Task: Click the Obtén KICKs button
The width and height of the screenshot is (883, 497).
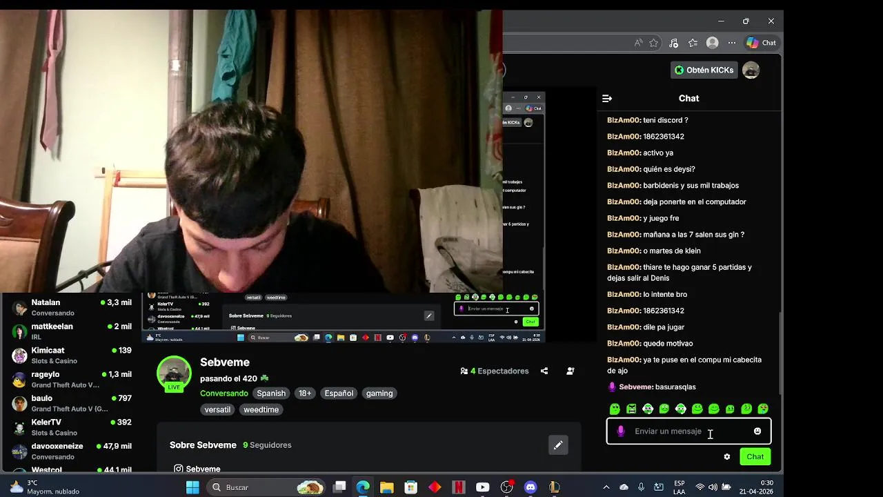Action: coord(703,70)
